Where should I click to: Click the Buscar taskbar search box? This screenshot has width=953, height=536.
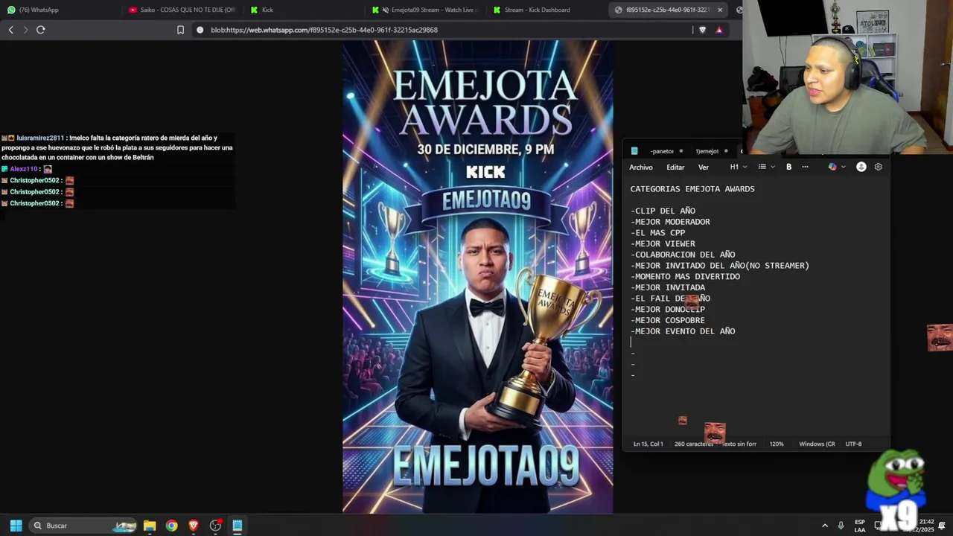point(84,526)
